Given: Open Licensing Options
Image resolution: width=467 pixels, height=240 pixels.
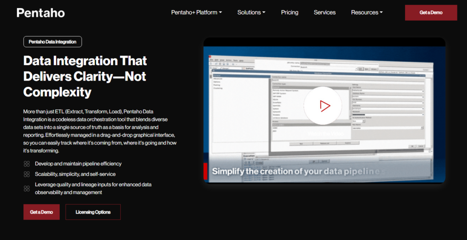Looking at the screenshot, I should click(93, 212).
